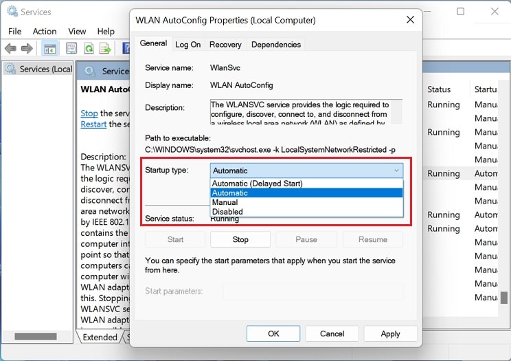Image resolution: width=511 pixels, height=361 pixels.
Task: Click the Properties sheet toolbar icon
Action: click(x=71, y=49)
